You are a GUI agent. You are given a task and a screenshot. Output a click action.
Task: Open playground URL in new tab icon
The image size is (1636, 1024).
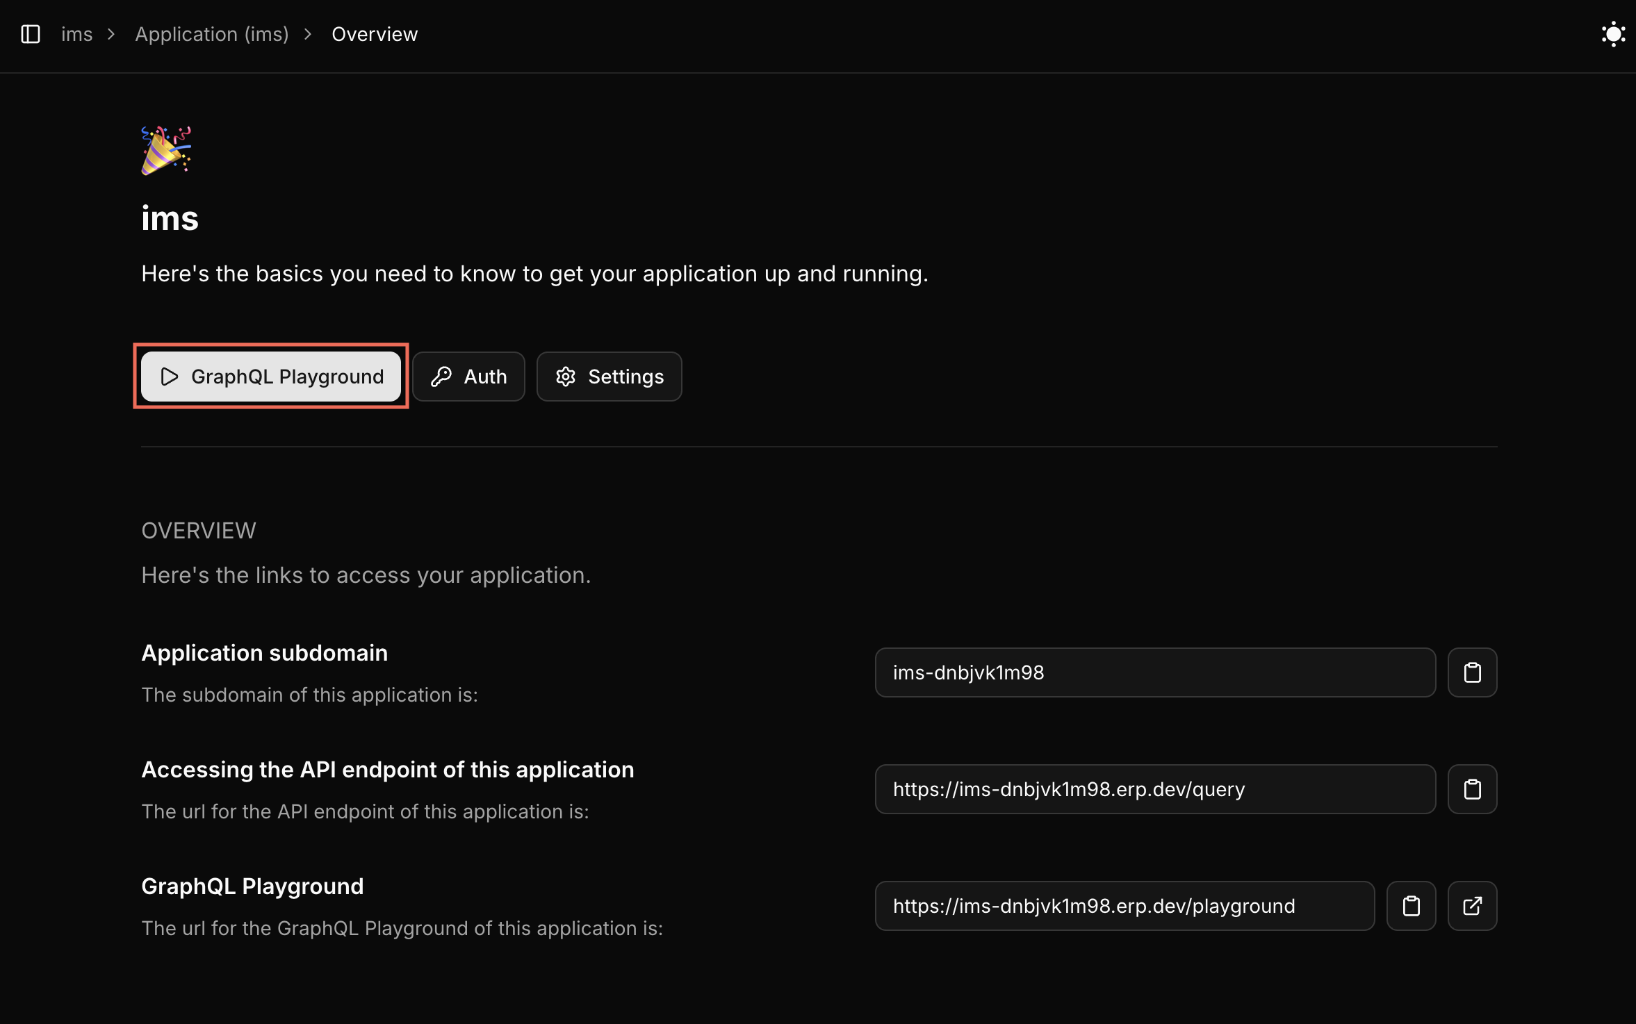(1472, 906)
